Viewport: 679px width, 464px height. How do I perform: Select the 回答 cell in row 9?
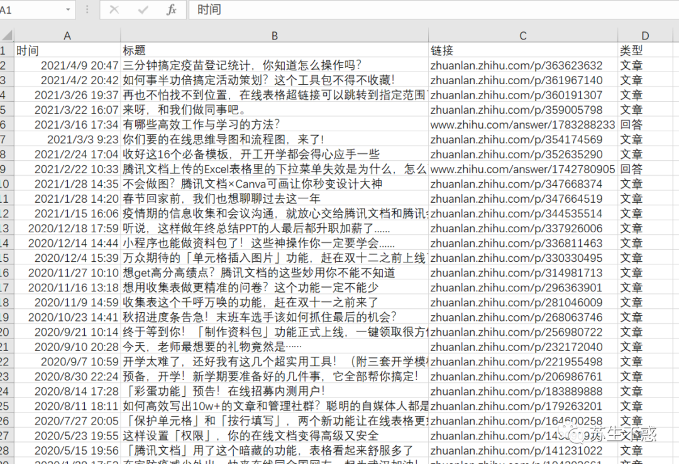tap(645, 169)
